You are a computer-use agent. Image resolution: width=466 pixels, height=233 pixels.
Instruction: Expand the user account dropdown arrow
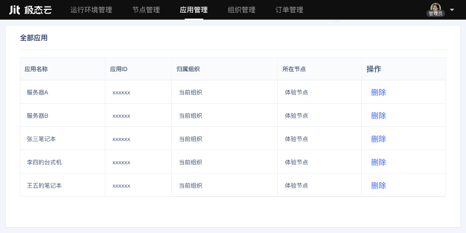(452, 10)
